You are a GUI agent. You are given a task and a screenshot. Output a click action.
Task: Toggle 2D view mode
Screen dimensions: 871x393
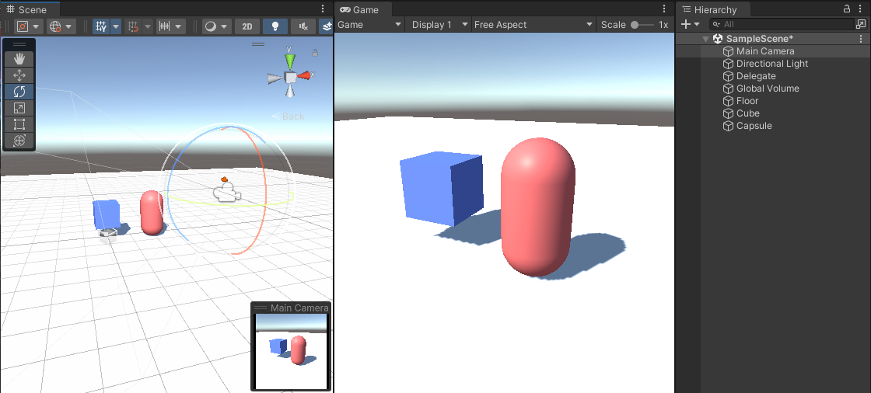click(x=247, y=26)
